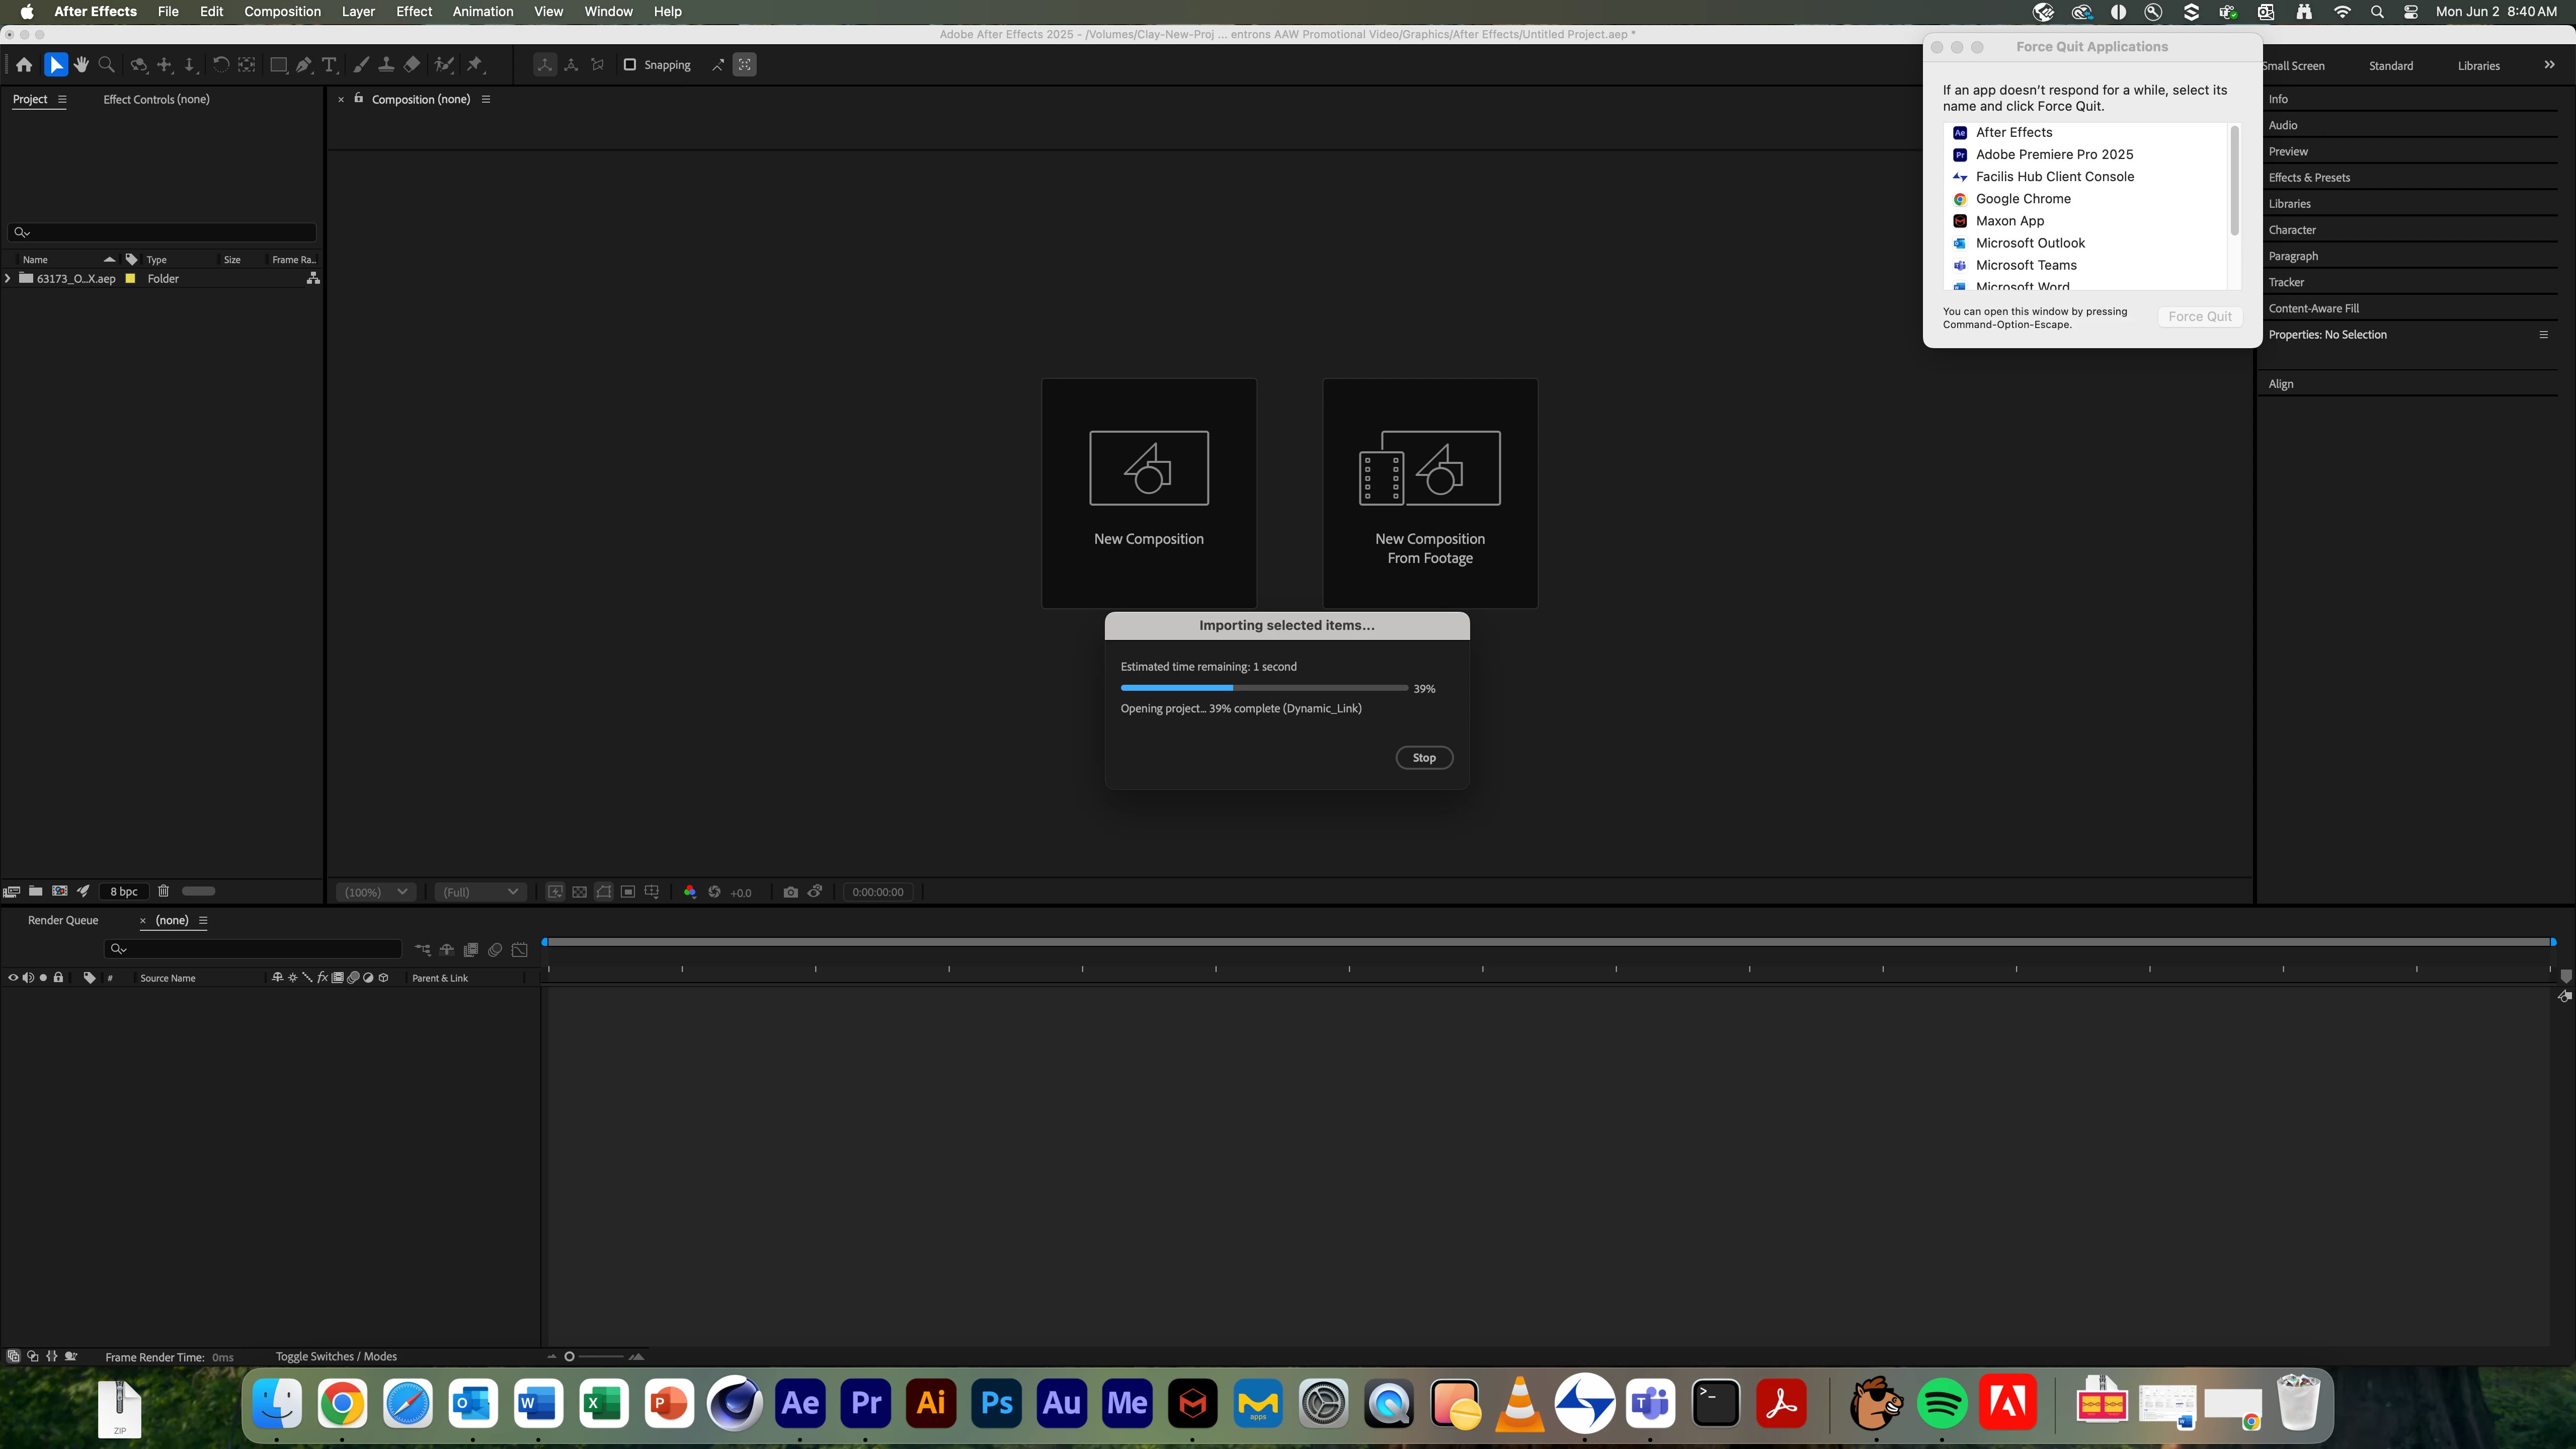2576x1449 pixels.
Task: Select Google Chrome in Force Quit list
Action: (2022, 199)
